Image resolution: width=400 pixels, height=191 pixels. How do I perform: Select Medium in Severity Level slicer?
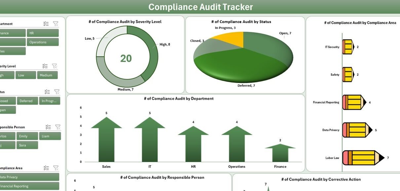47,75
